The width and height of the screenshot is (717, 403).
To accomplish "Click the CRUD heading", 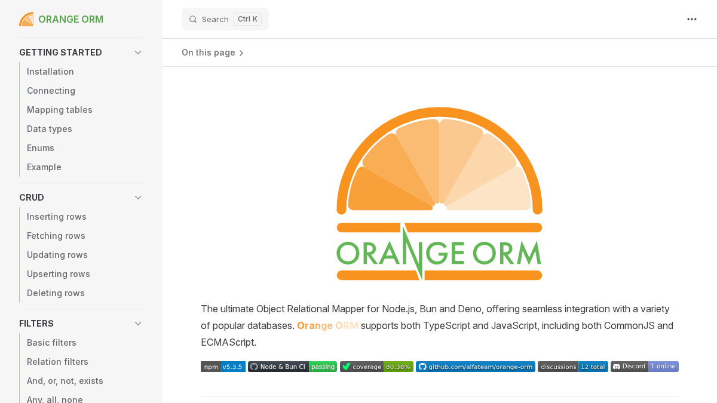I will tap(32, 198).
